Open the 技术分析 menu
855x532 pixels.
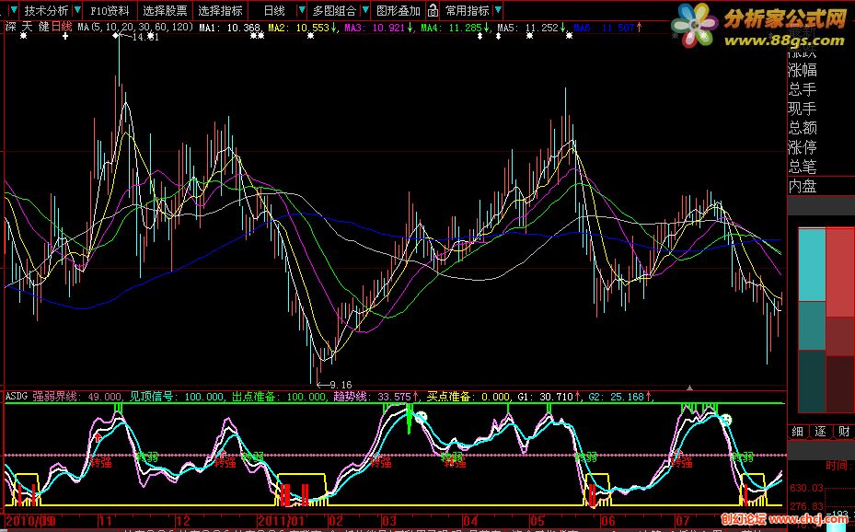click(x=46, y=10)
